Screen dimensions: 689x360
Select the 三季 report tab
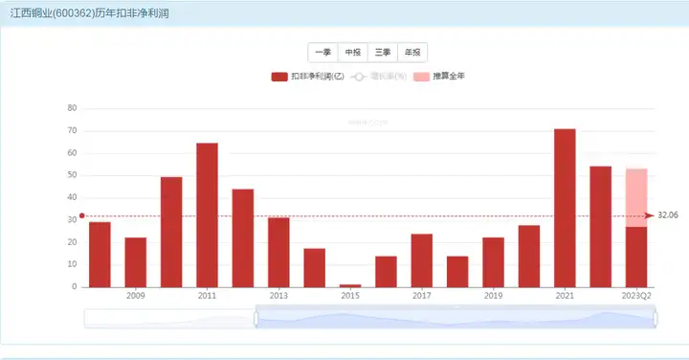point(383,53)
